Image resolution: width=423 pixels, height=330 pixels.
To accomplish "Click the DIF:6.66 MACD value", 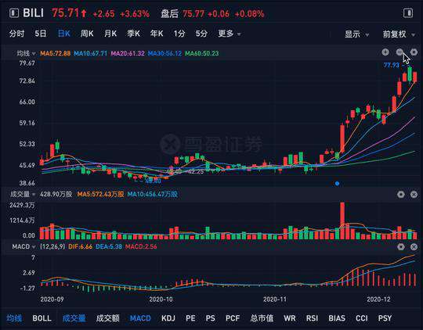I will (x=80, y=246).
